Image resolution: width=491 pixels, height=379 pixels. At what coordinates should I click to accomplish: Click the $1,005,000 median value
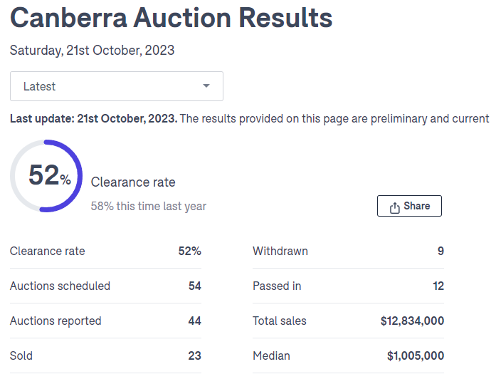pos(416,355)
